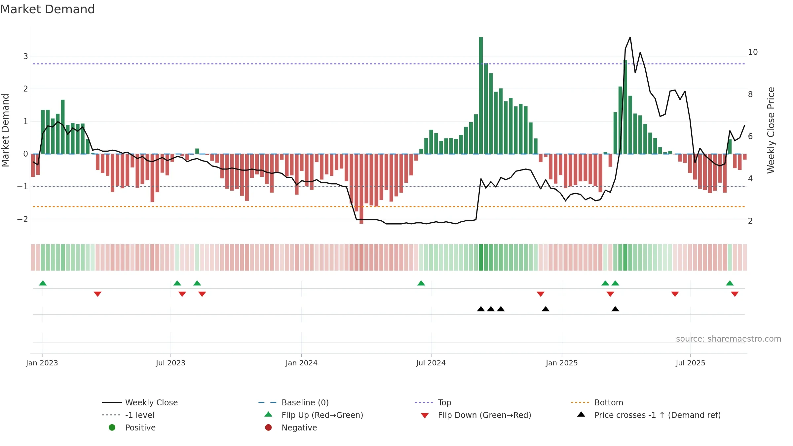Click the Jan 2025 x-axis label
This screenshot has width=793, height=446.
click(562, 363)
